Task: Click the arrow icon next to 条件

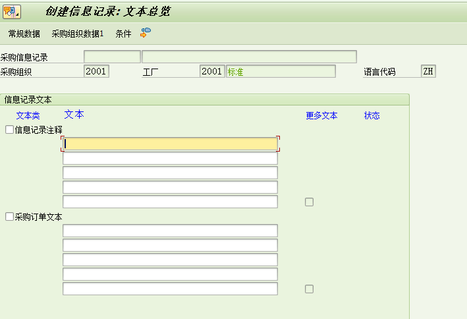Action: click(x=146, y=32)
